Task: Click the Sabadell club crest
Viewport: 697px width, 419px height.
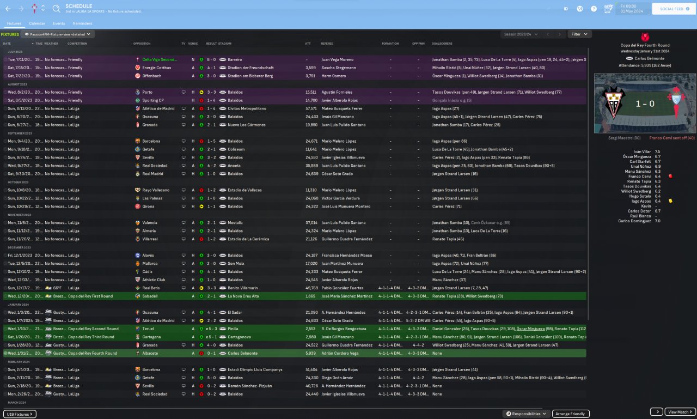Action: [x=137, y=296]
